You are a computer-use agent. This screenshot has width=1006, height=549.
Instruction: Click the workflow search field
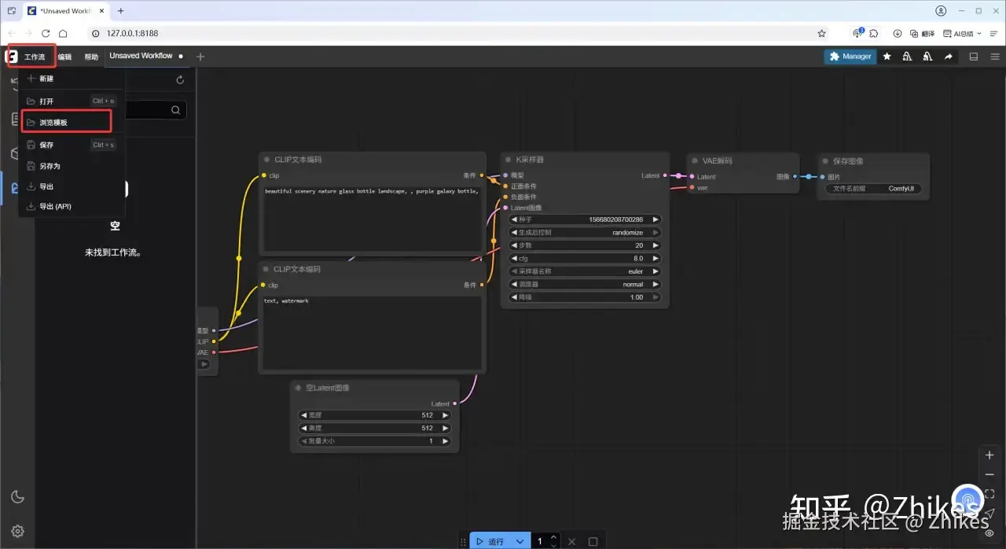[x=155, y=110]
